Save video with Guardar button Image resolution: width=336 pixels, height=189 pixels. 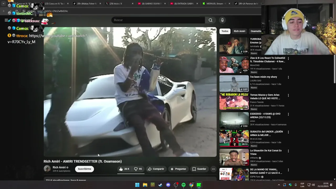click(199, 169)
